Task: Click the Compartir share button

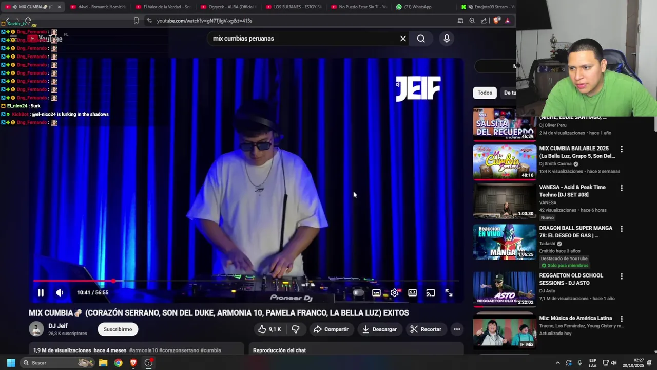Action: tap(331, 329)
